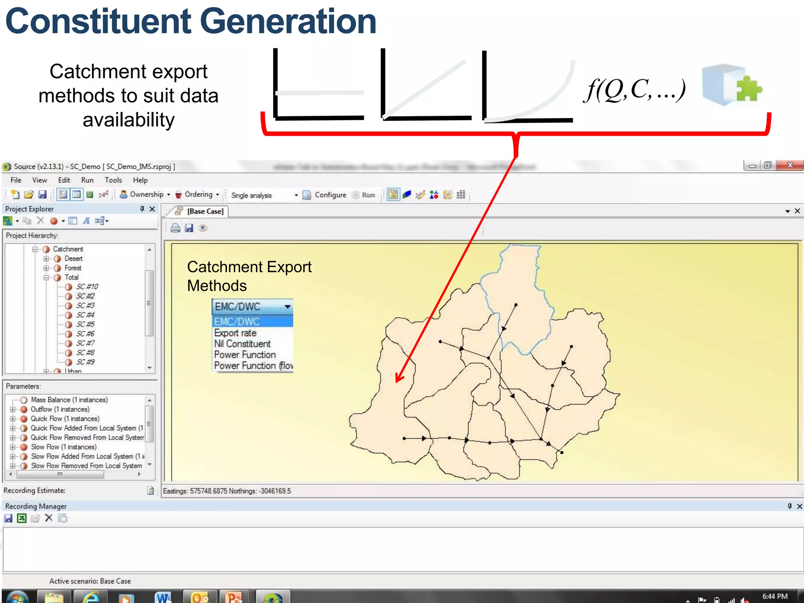Click the blue 3D layer icon
The image size is (804, 603).
(407, 194)
